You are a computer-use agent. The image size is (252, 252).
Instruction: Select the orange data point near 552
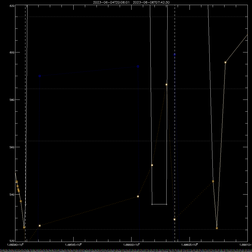point(152,165)
